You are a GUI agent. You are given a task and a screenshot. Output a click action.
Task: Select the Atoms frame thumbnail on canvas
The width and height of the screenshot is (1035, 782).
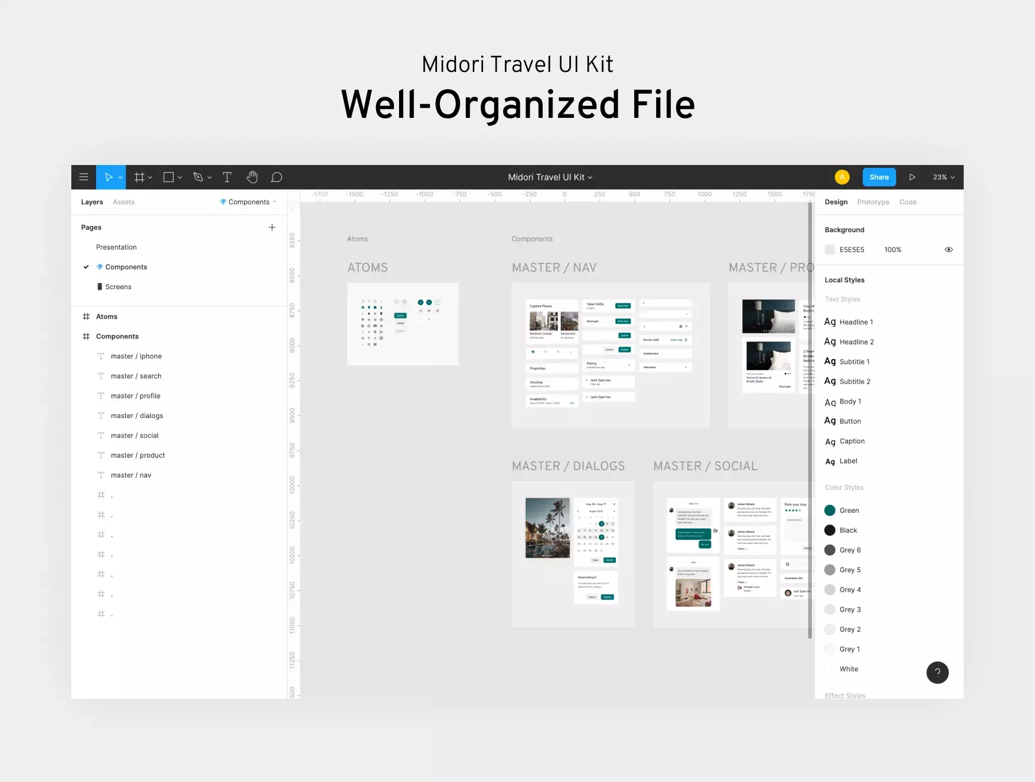402,324
